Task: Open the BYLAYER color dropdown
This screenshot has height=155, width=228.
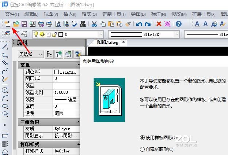Action: pos(177,34)
